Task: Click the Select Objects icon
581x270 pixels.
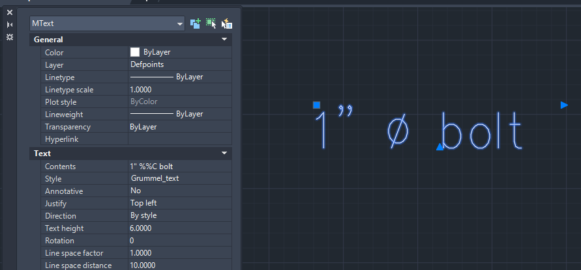Action: [x=211, y=23]
